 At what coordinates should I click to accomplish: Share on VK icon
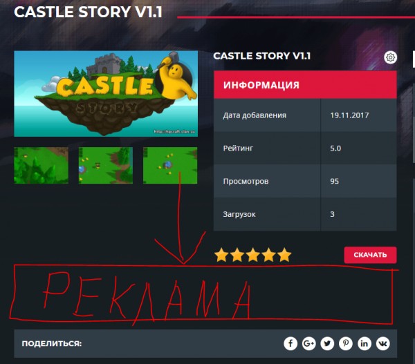tap(383, 343)
